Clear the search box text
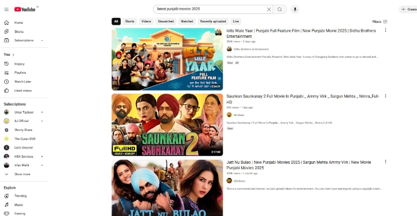This screenshot has height=216, width=417. 269,9
